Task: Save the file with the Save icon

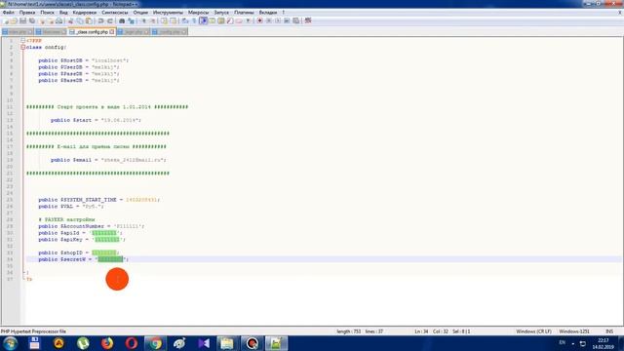Action: pos(23,20)
